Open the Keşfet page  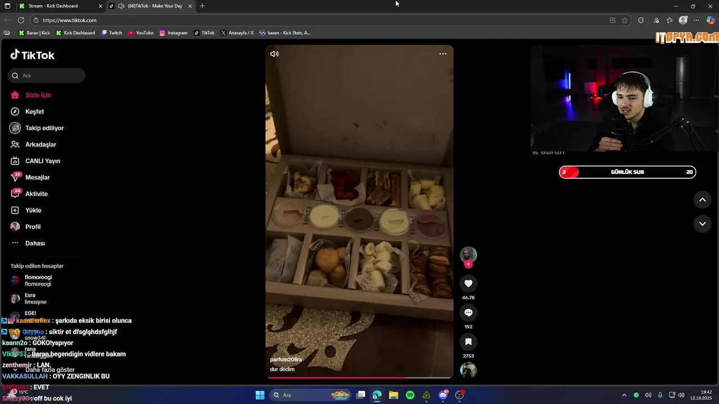(28, 112)
